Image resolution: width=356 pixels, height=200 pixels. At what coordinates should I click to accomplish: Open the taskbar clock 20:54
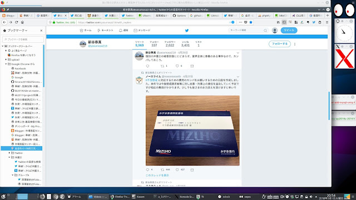[331, 196]
